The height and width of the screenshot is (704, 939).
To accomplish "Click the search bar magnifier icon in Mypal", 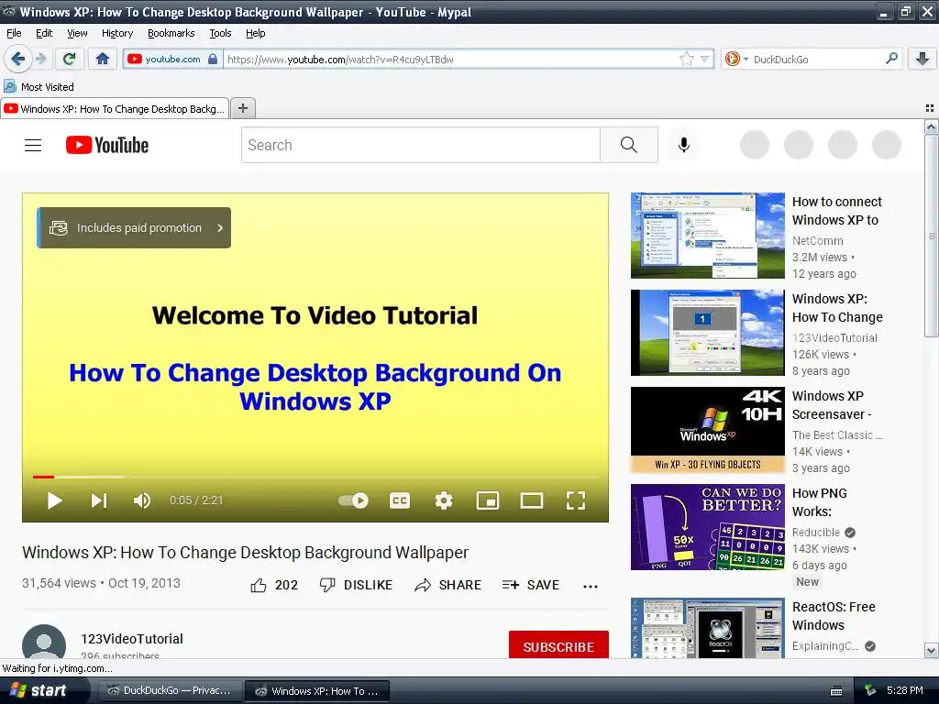I will (x=891, y=59).
